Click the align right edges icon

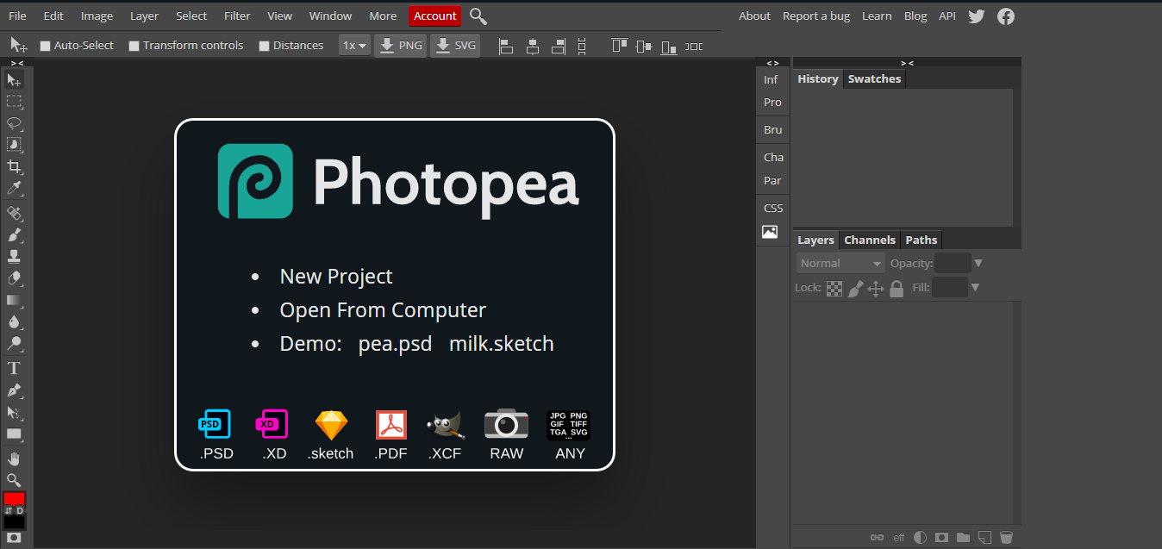coord(558,46)
